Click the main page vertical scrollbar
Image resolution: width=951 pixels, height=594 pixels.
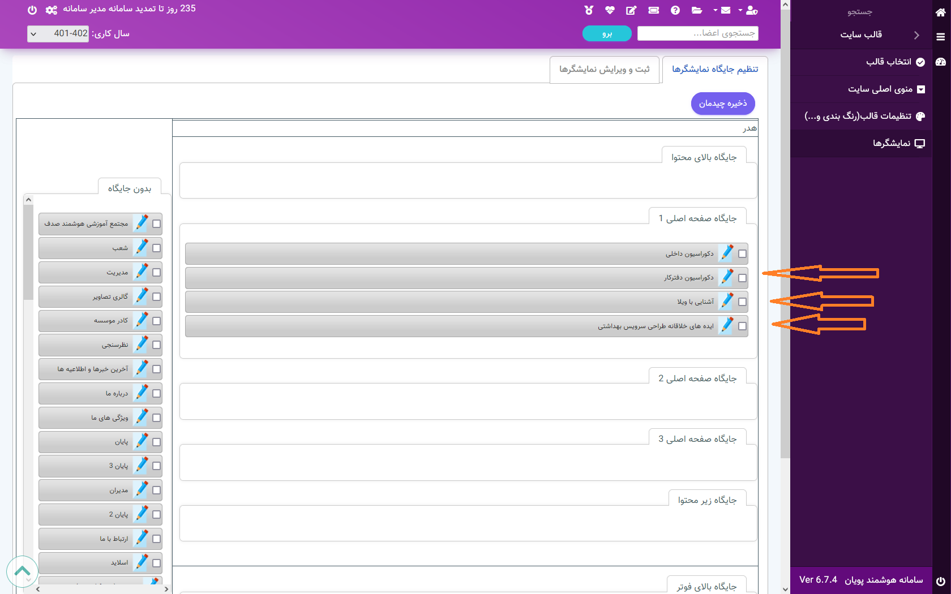point(785,234)
